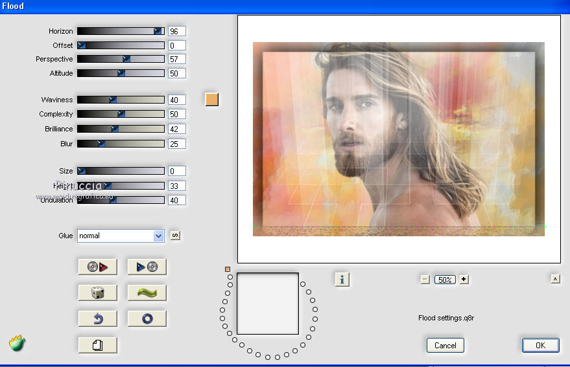
Task: Click the white square inside the dial
Action: tap(268, 304)
